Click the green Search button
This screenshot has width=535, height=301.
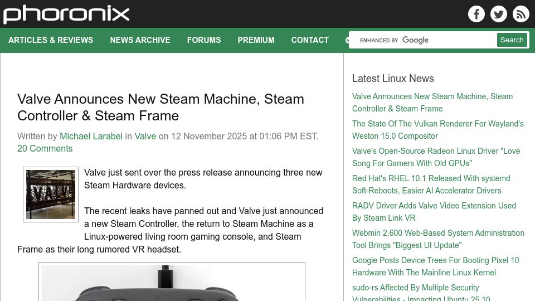512,40
